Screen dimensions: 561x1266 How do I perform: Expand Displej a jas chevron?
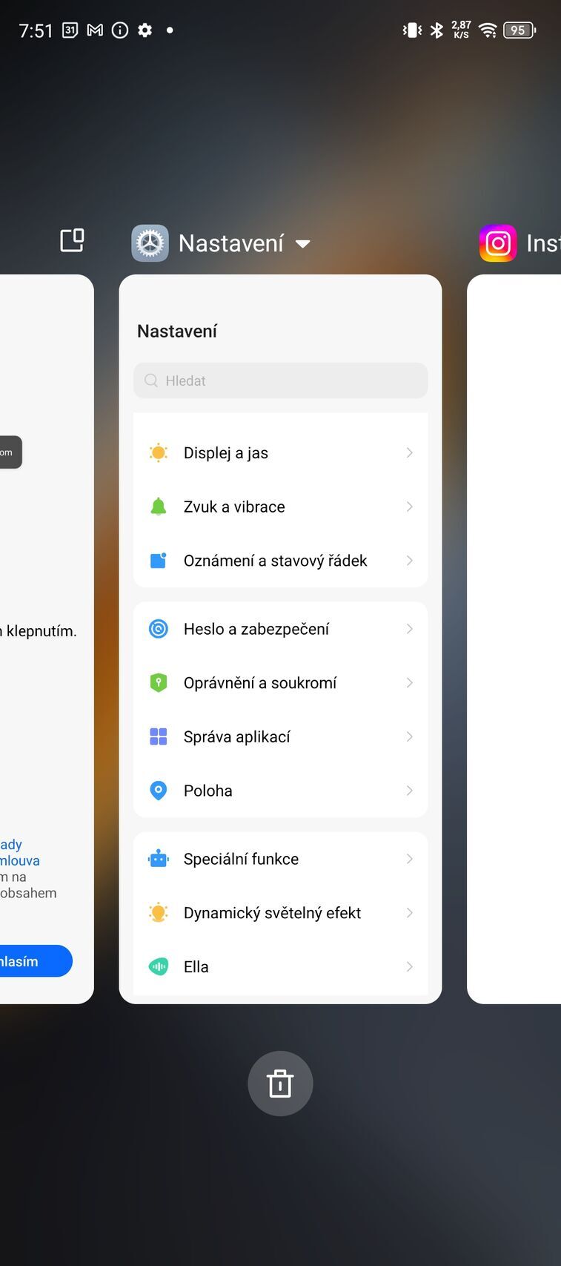click(x=410, y=452)
